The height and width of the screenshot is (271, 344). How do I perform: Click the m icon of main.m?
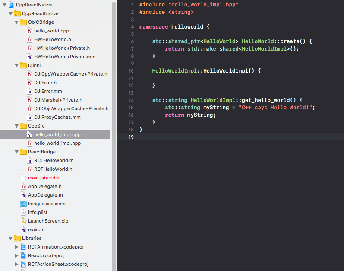[x=23, y=230]
